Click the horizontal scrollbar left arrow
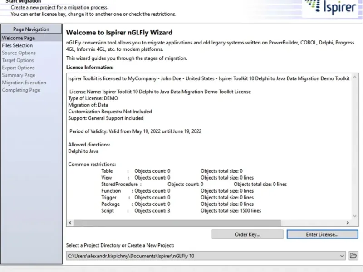The height and width of the screenshot is (272, 363). click(x=70, y=223)
